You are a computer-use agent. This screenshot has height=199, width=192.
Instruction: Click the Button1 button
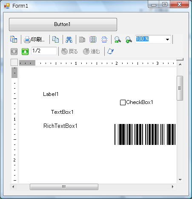point(63,24)
